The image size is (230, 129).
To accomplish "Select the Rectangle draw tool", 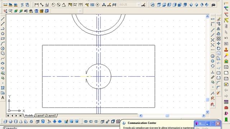I will 3,39.
